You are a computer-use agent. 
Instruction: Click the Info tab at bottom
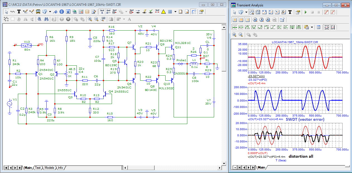pyautogui.click(x=60, y=168)
